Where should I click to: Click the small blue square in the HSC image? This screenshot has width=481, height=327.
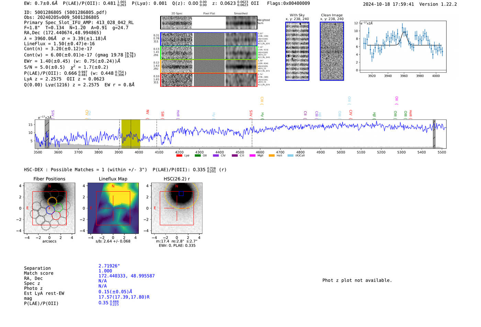click(x=181, y=194)
